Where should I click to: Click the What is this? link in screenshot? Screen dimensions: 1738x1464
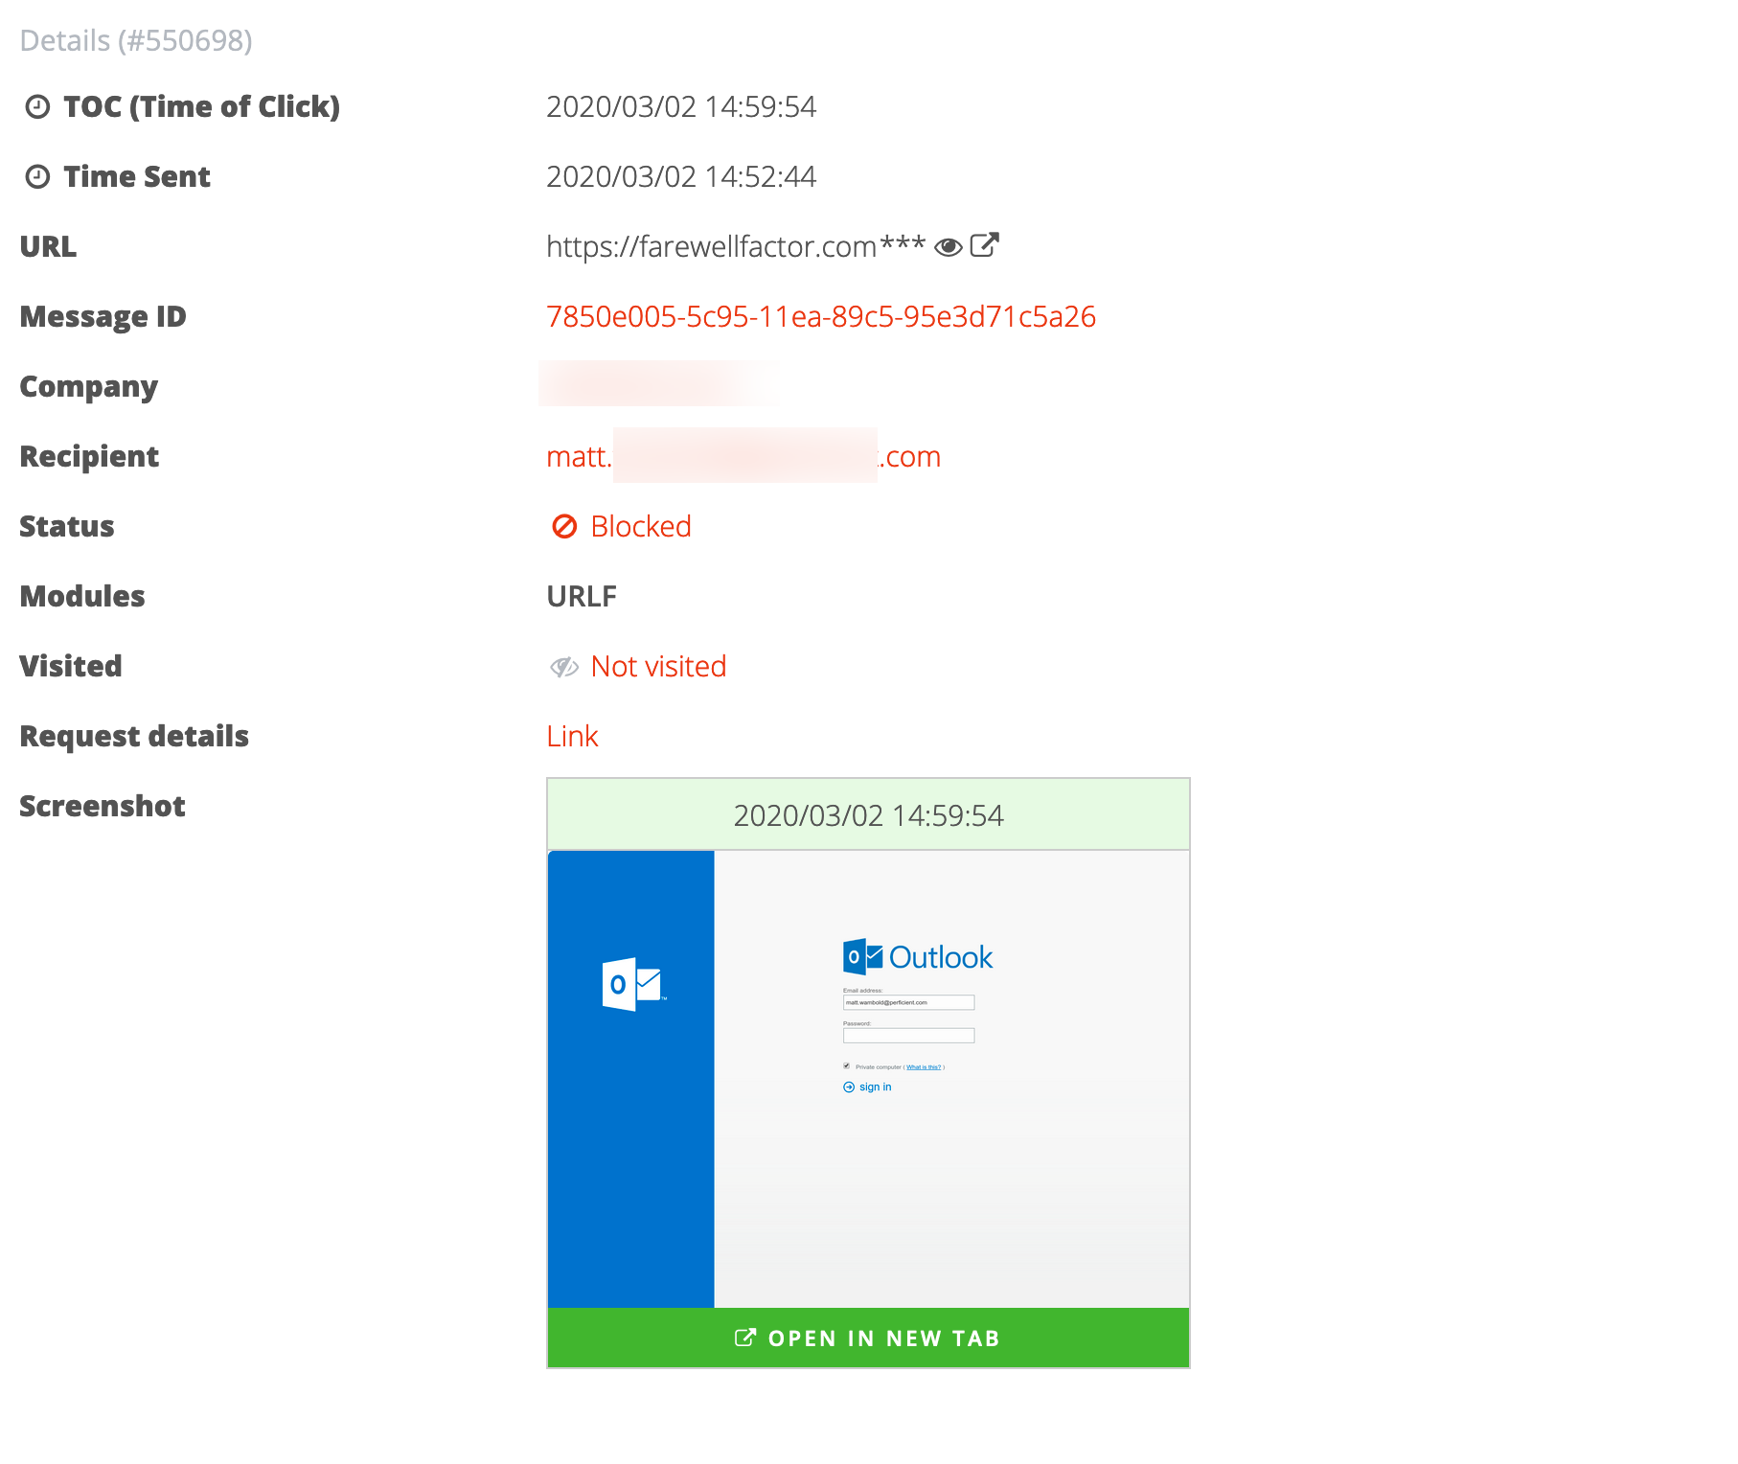(924, 1066)
